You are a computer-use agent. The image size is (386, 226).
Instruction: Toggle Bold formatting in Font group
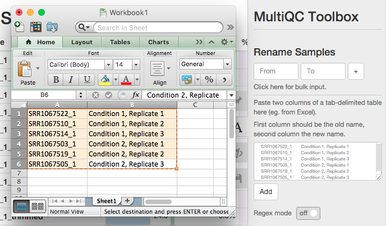click(56, 80)
